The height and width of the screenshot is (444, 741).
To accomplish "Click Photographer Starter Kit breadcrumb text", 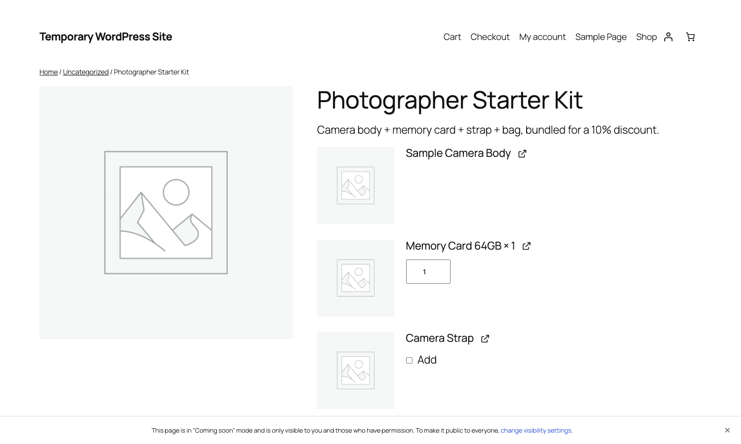I will tap(151, 72).
